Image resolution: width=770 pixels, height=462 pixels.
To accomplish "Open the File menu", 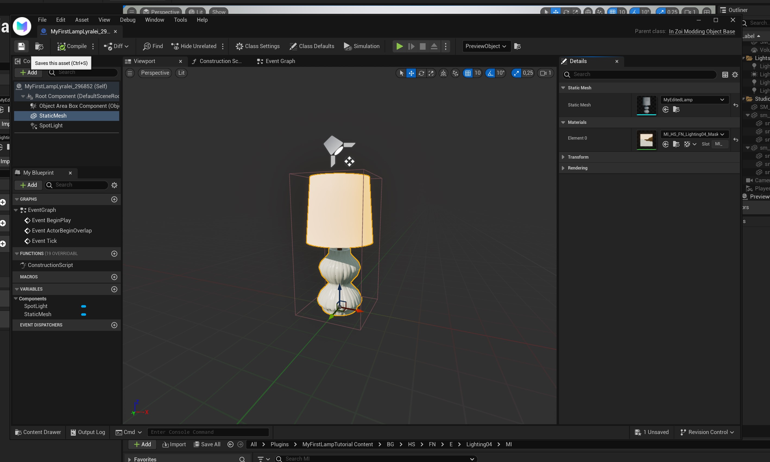I will click(x=42, y=20).
